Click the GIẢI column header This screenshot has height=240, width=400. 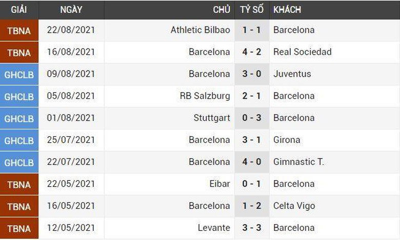point(19,10)
